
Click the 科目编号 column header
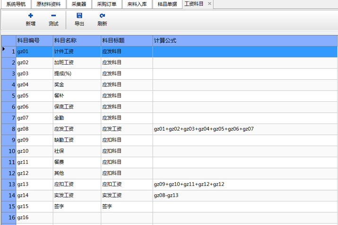coord(35,41)
